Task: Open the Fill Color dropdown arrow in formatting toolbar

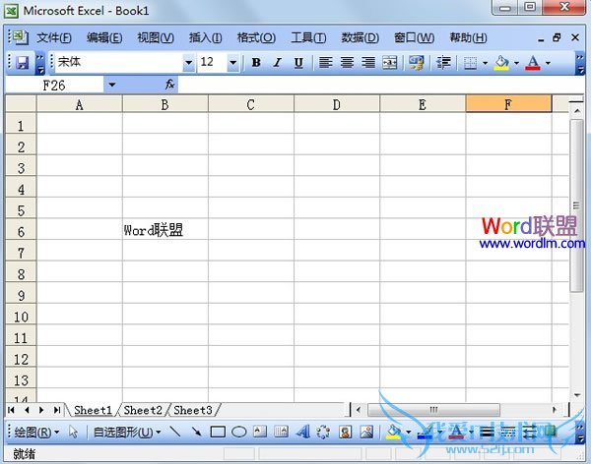Action: pyautogui.click(x=517, y=63)
